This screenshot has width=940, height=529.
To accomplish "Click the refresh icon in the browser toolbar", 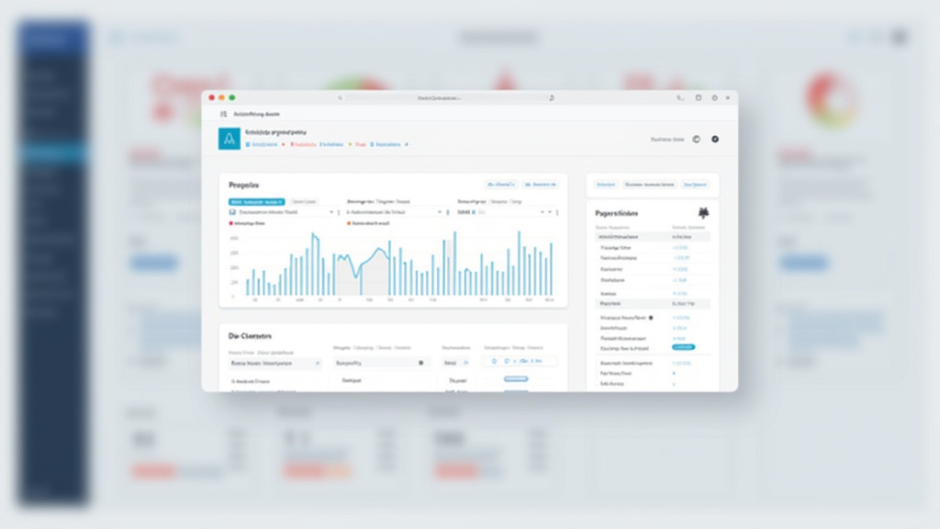I will [x=553, y=96].
